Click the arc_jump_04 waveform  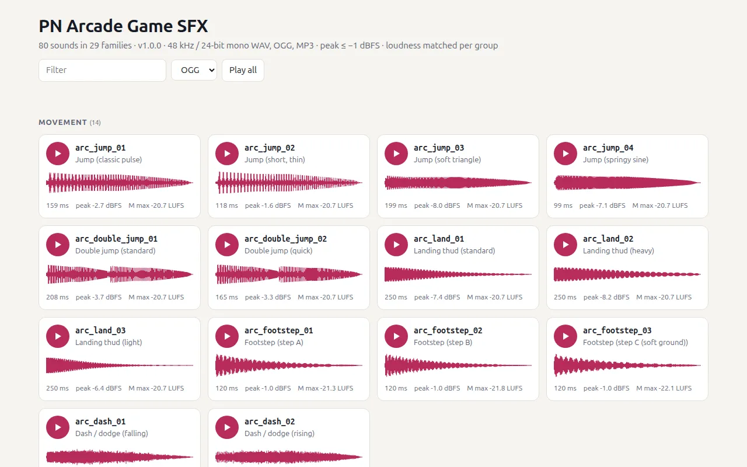[x=627, y=183]
